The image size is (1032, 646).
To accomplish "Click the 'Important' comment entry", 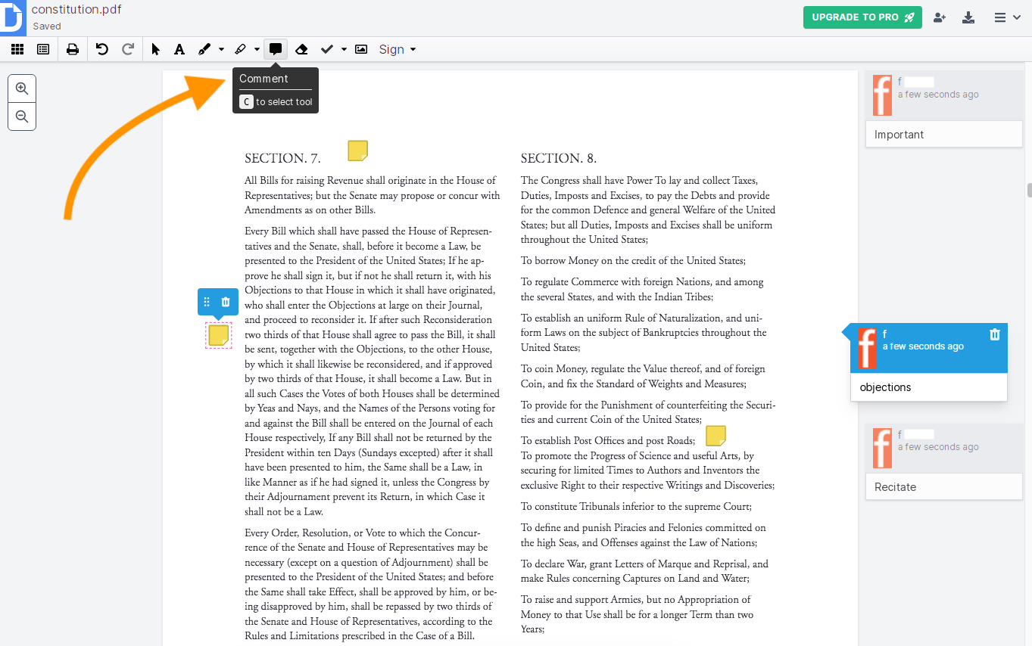I will [943, 134].
